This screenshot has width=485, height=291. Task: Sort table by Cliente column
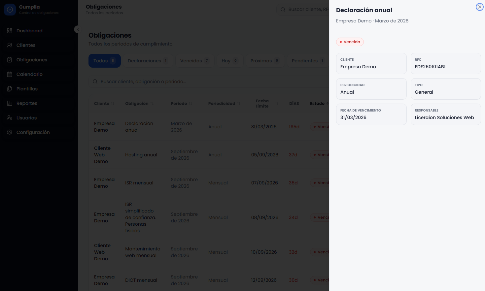104,104
